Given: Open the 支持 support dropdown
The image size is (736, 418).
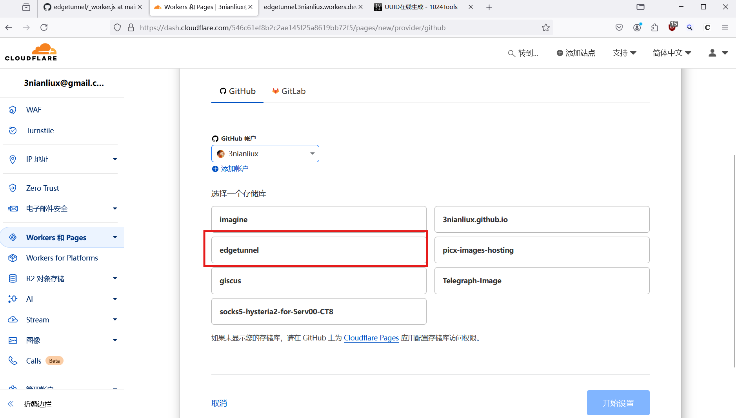Looking at the screenshot, I should tap(624, 53).
